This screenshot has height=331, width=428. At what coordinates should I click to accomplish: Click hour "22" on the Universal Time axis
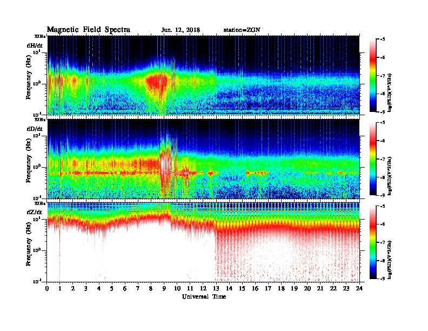tap(333, 288)
